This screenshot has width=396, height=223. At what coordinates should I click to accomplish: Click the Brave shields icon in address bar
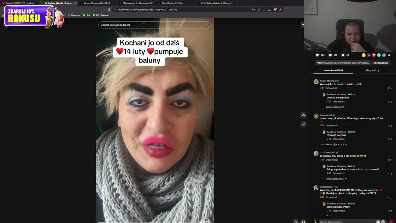tap(275, 10)
